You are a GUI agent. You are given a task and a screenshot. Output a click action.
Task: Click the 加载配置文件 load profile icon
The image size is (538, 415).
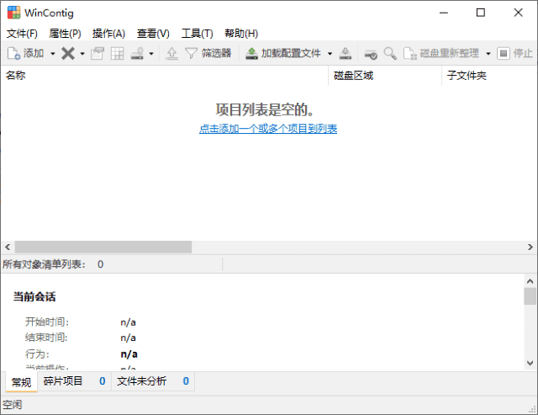[251, 53]
